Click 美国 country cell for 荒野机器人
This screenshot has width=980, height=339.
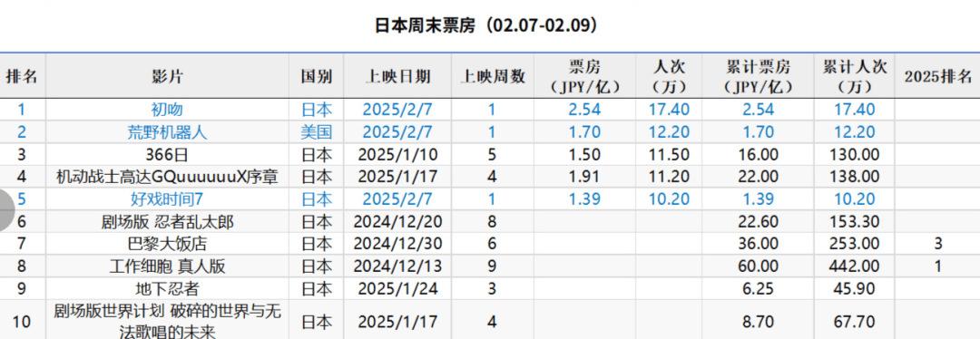point(317,132)
